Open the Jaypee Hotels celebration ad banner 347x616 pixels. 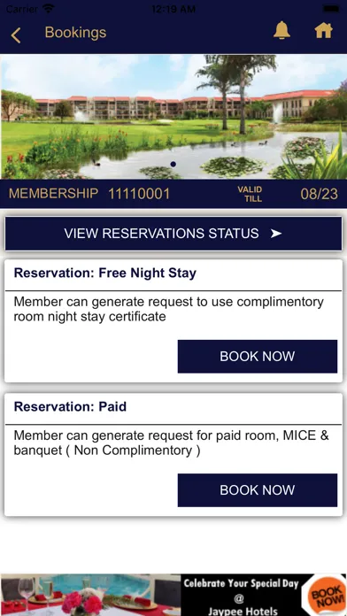pos(173,595)
